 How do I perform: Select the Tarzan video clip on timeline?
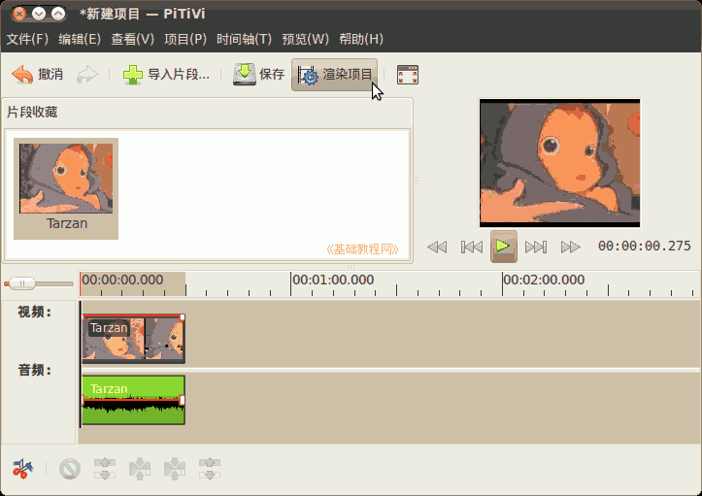pyautogui.click(x=133, y=339)
